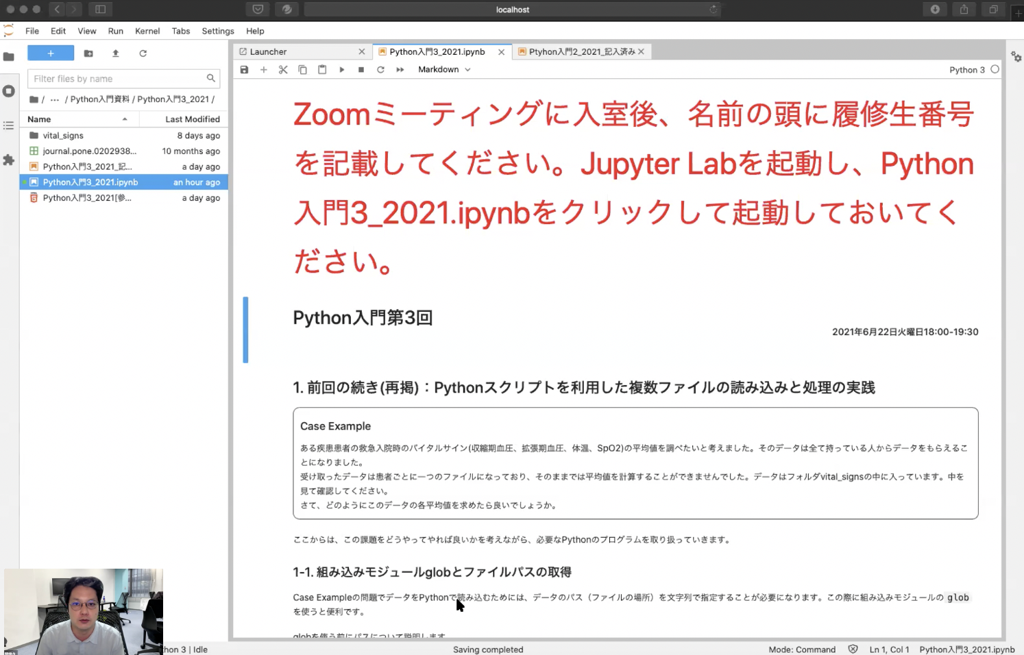Open the Settings menu

click(x=218, y=31)
